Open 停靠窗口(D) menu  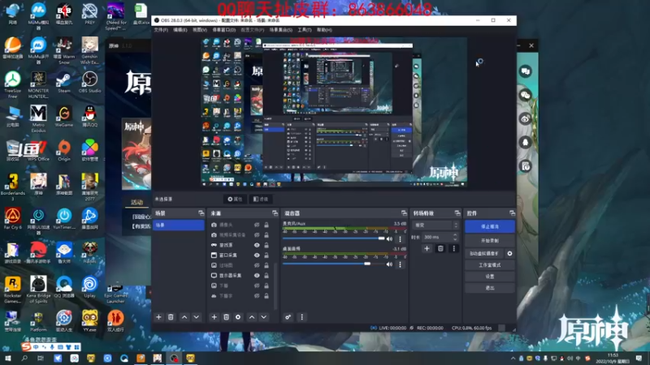(x=224, y=30)
